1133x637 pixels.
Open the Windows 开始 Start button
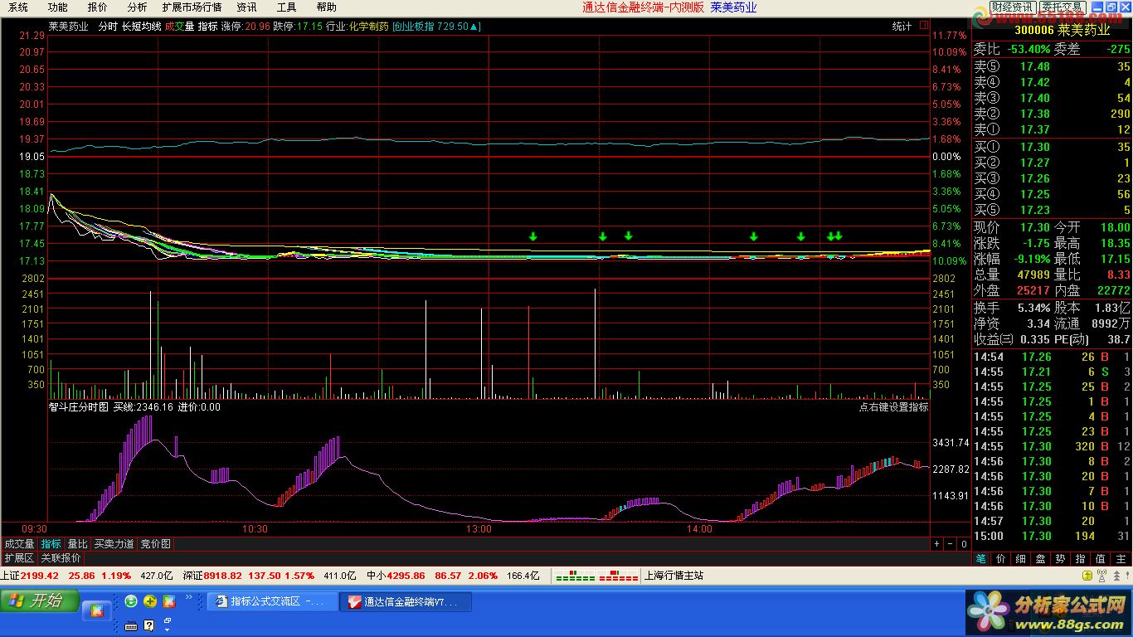[40, 601]
